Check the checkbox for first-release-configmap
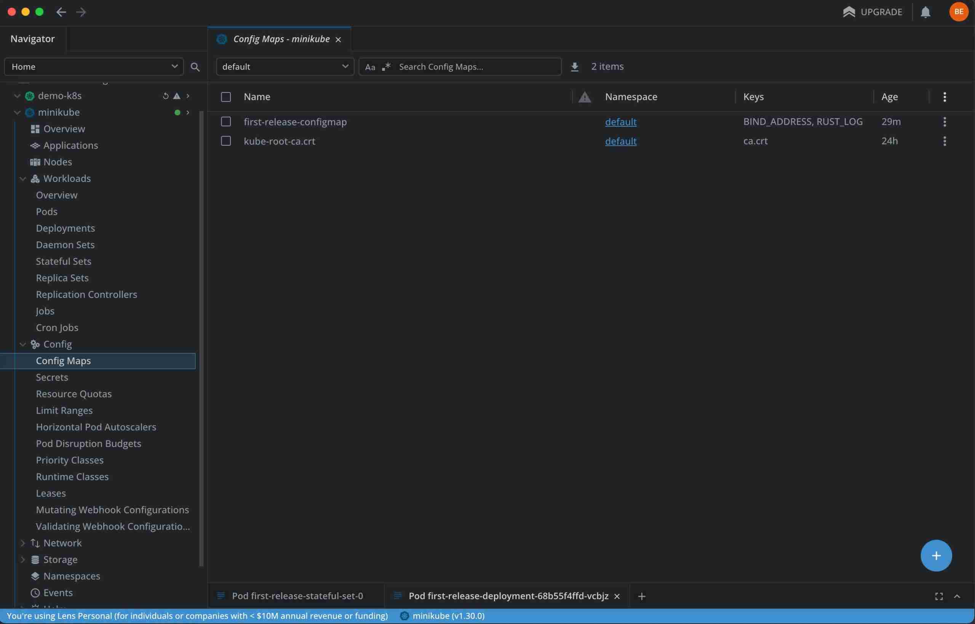Viewport: 975px width, 624px height. 226,121
